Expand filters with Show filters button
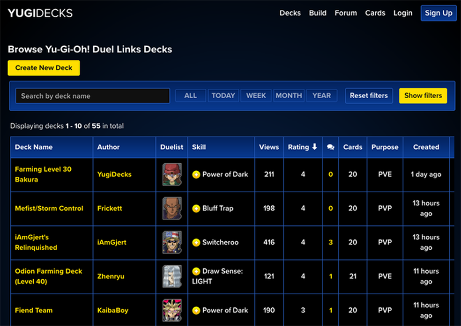The image size is (461, 326). 423,96
